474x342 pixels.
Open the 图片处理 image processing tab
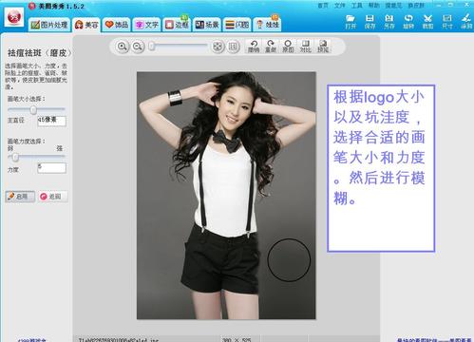(x=49, y=25)
